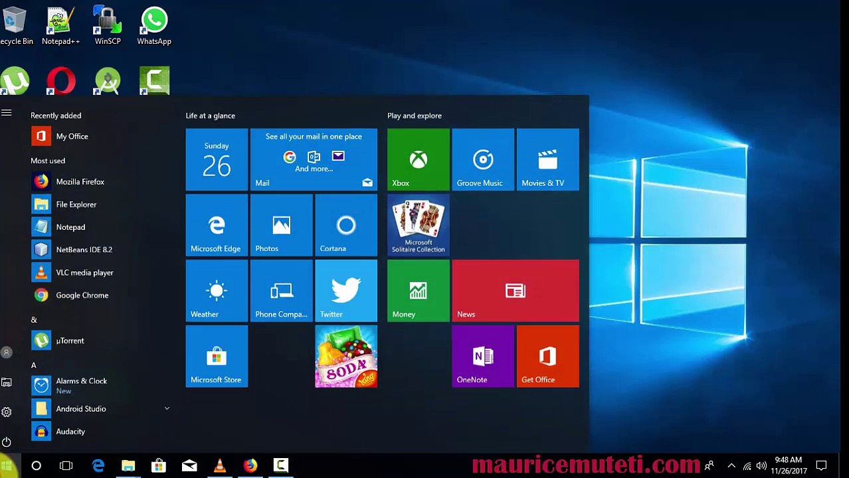This screenshot has width=849, height=478.
Task: Launch My Office from Recently added
Action: click(x=100, y=136)
